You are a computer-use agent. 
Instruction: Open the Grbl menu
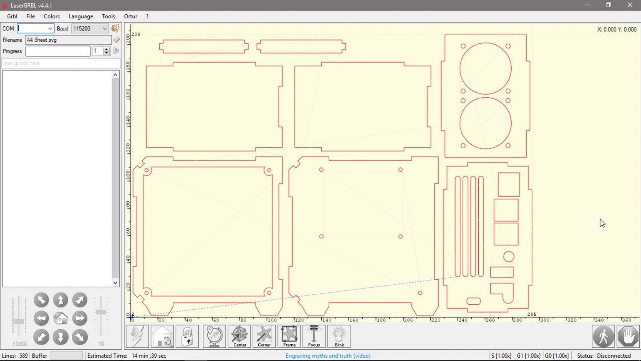(12, 16)
